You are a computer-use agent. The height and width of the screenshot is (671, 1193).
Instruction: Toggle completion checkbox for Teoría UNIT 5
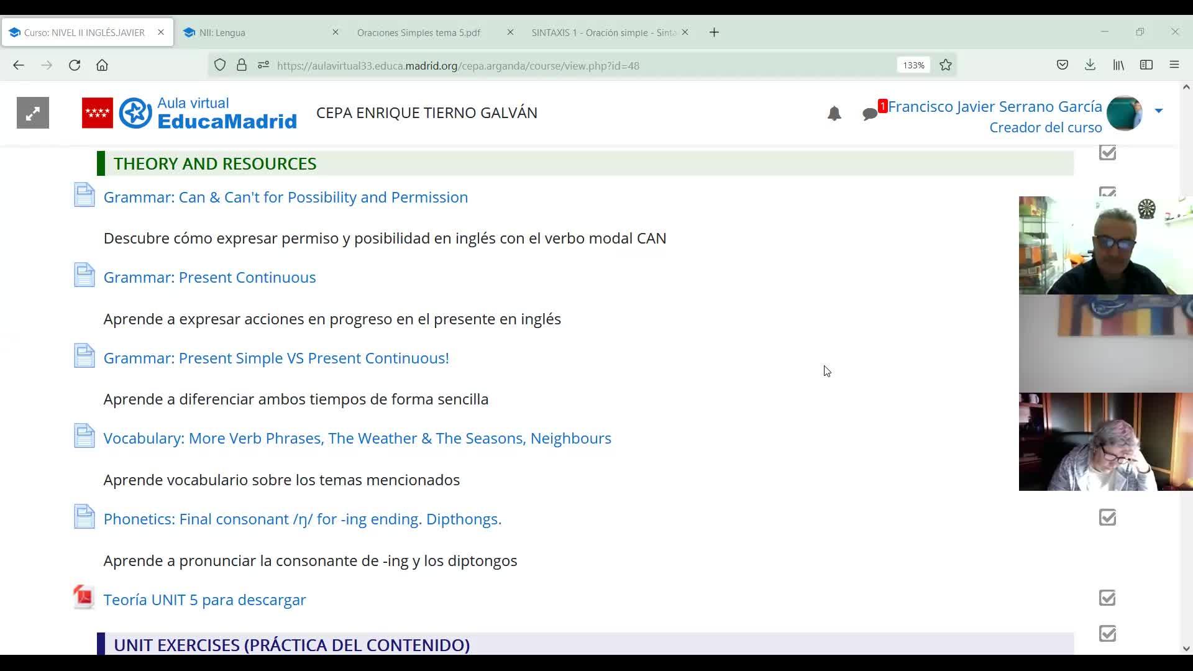pos(1107,598)
